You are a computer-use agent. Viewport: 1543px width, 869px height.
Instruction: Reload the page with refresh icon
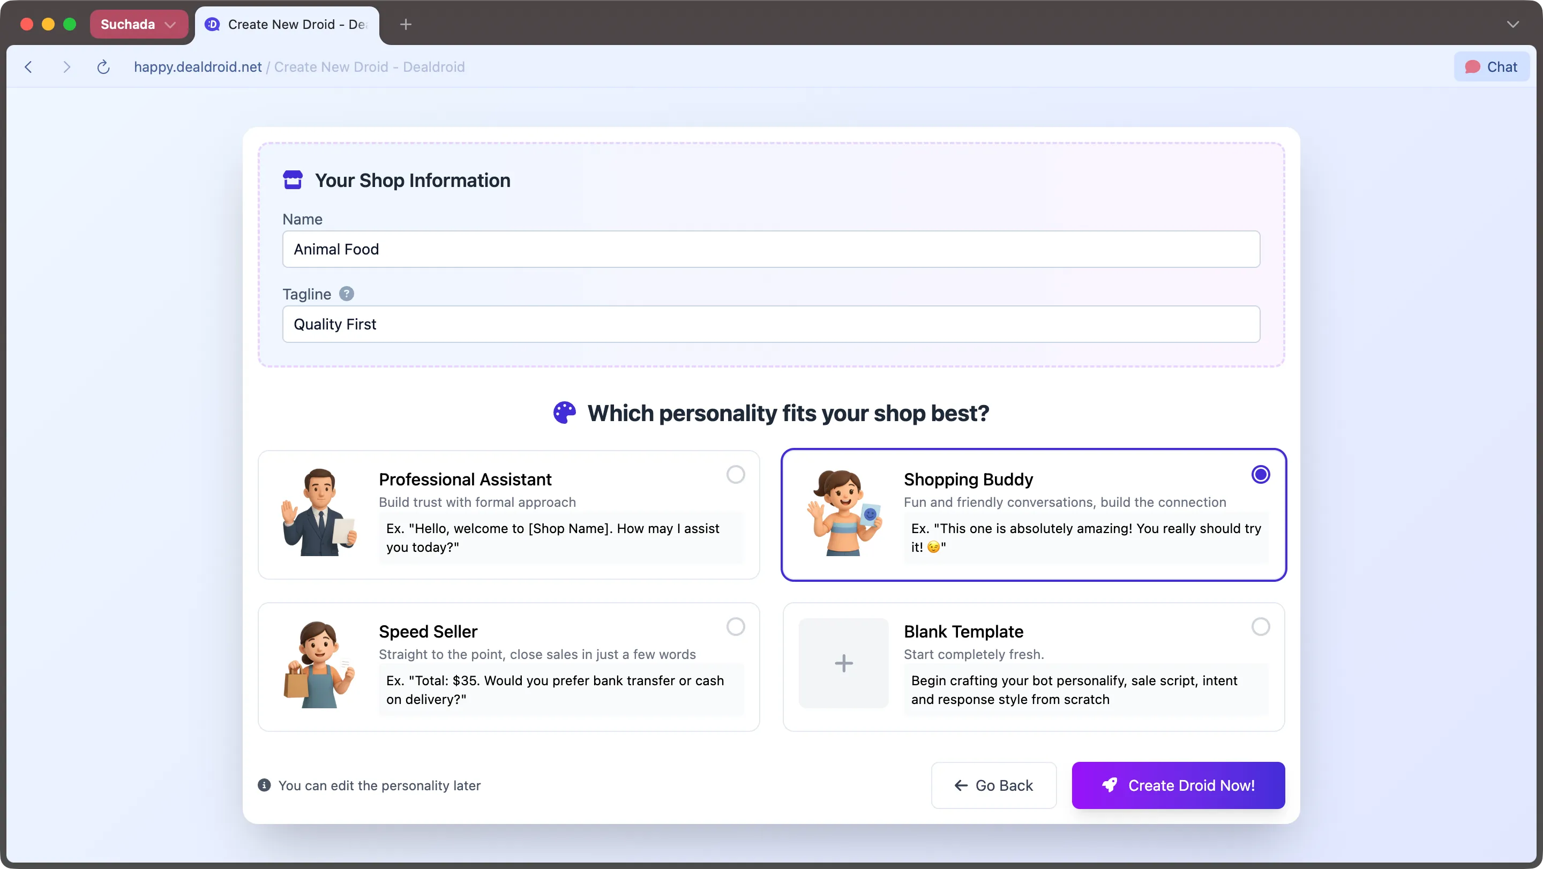click(x=103, y=67)
